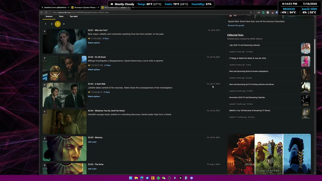Open November 2024 TV and Streaming Calendar list
The height and width of the screenshot is (181, 322).
pyautogui.click(x=247, y=98)
